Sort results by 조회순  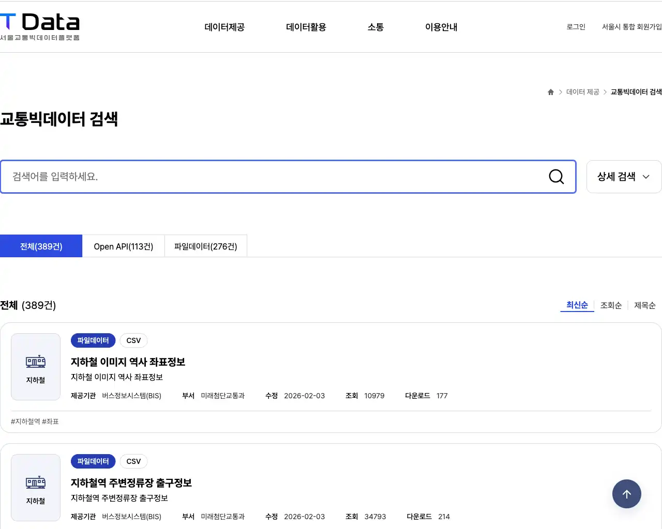click(611, 305)
